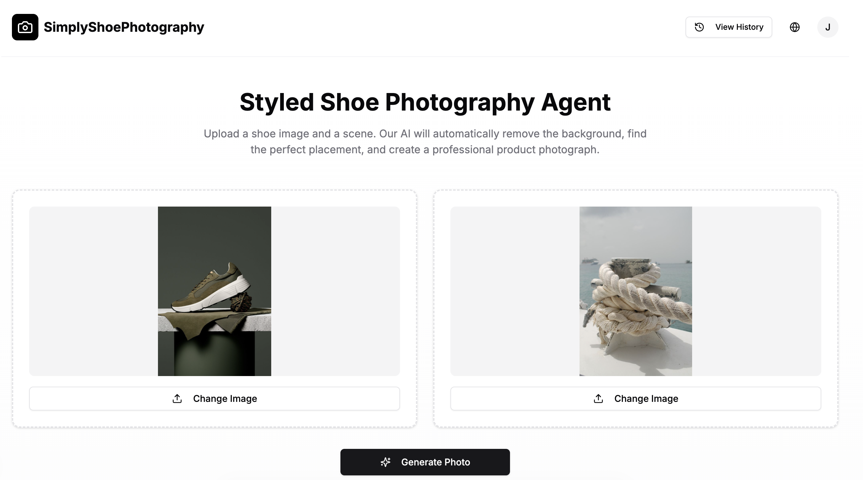Click the Styled Shoe Photography Agent heading
This screenshot has height=480, width=863.
click(425, 102)
